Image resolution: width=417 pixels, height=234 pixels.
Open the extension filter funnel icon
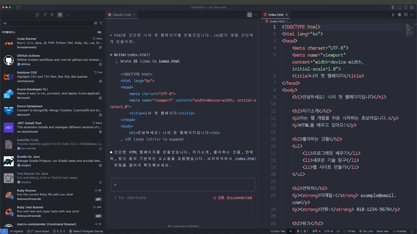(x=101, y=23)
